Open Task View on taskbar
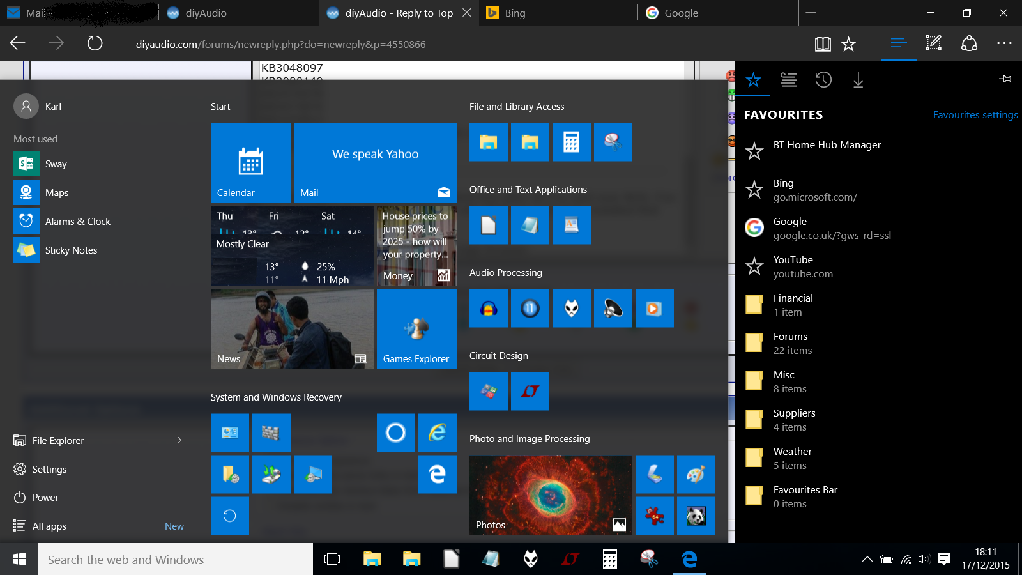The width and height of the screenshot is (1022, 575). [332, 560]
